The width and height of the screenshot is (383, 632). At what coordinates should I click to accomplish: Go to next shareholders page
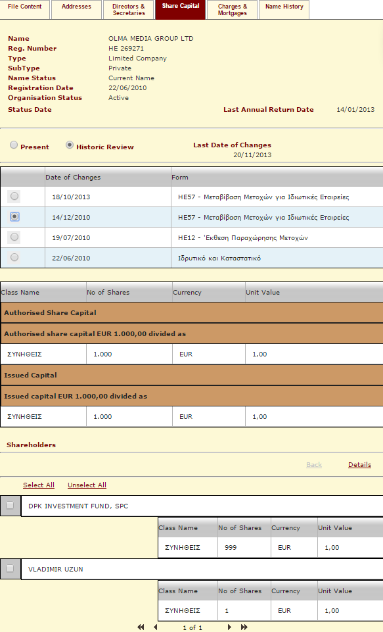(229, 627)
